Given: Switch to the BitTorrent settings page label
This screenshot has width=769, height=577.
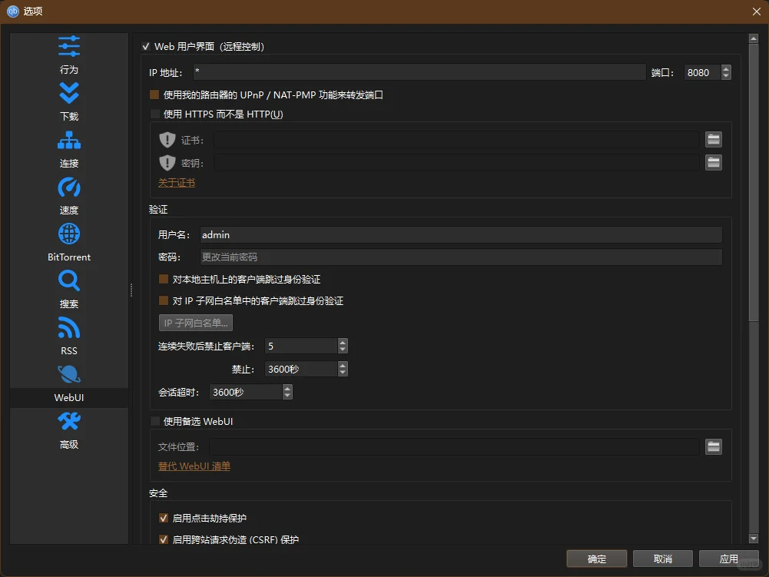Looking at the screenshot, I should point(68,257).
